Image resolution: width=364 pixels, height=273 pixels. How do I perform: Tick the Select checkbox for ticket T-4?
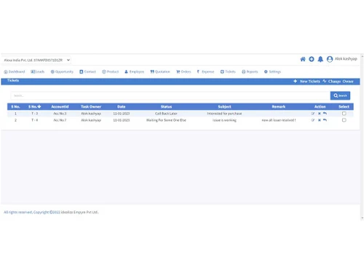[344, 120]
